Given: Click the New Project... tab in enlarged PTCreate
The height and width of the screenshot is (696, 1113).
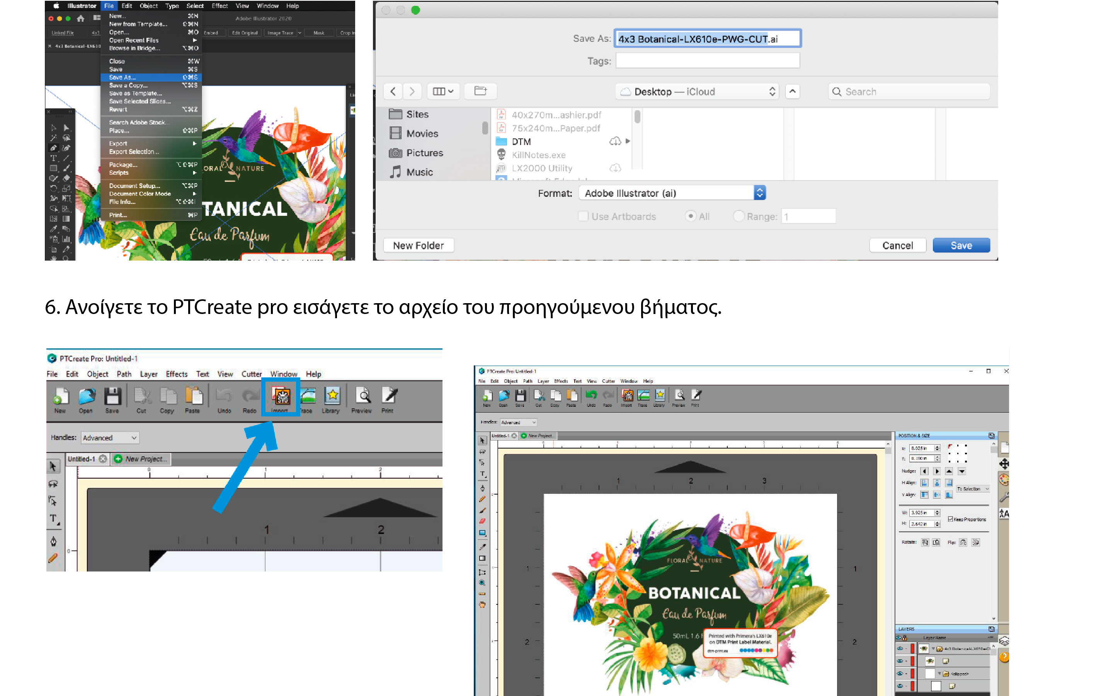Looking at the screenshot, I should click(141, 459).
